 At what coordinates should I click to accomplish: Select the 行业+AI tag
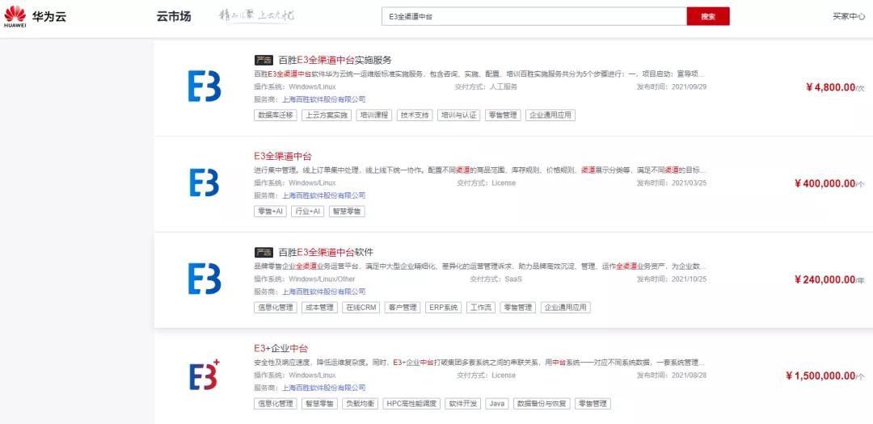(308, 212)
